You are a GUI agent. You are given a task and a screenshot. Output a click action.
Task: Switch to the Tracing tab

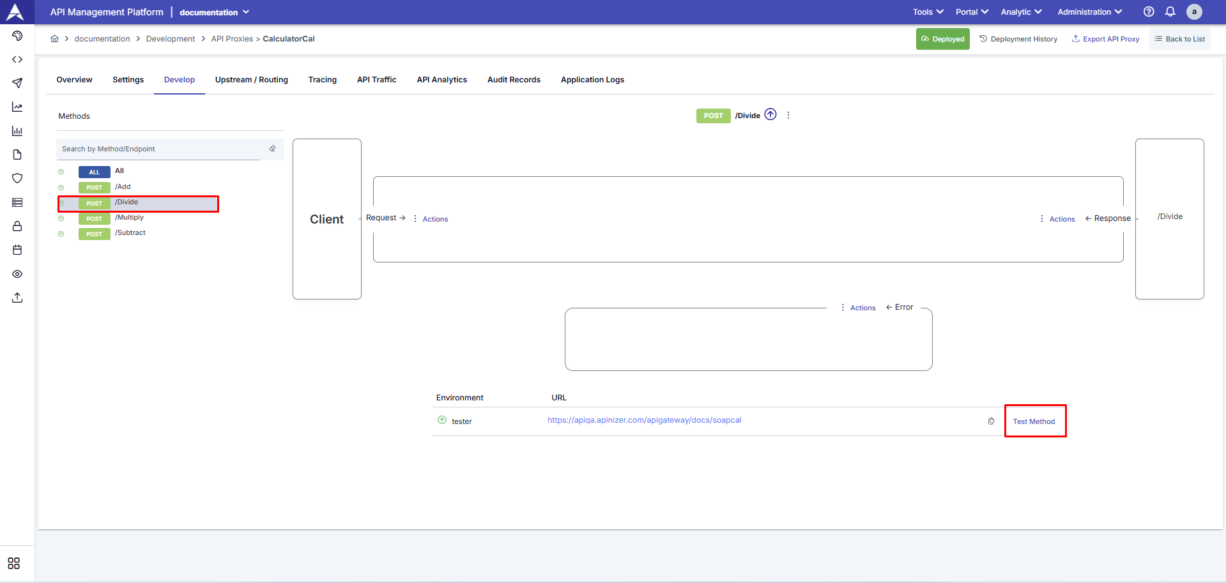322,79
